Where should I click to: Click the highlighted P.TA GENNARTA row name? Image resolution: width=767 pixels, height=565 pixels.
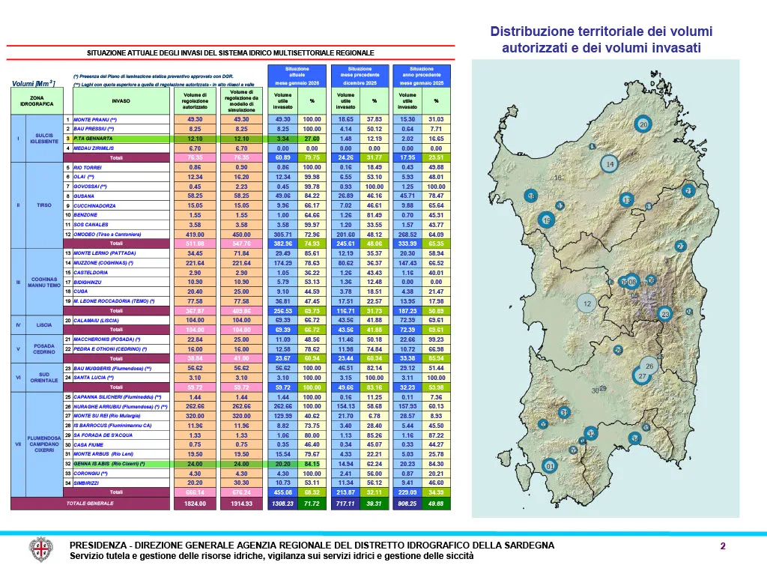[94, 139]
